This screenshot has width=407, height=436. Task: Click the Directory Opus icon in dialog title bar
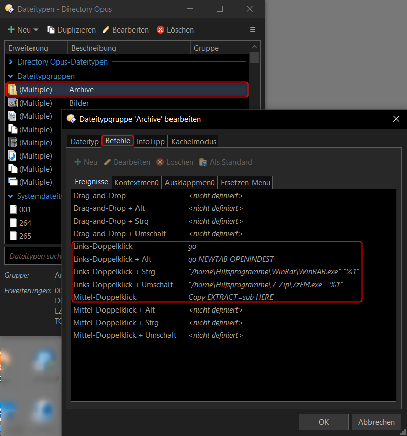pyautogui.click(x=72, y=119)
